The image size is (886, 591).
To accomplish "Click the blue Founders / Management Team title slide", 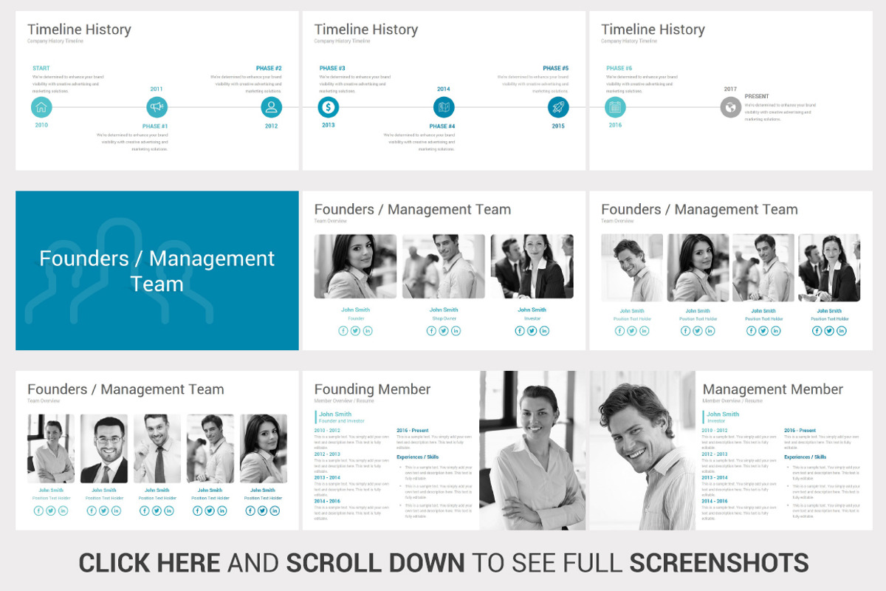I will coord(157,270).
